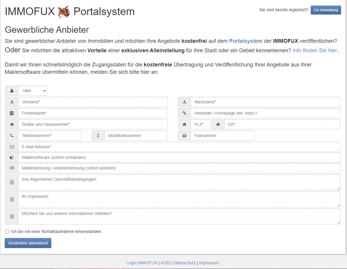
Task: Open the Herr salutation dropdown
Action: tap(33, 91)
